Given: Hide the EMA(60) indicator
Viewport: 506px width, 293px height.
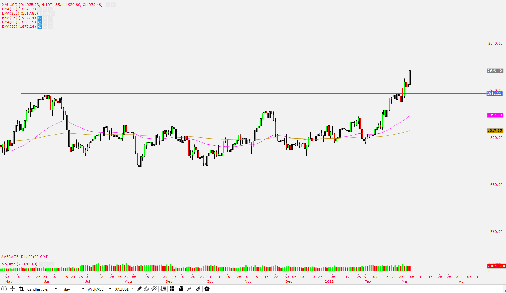Looking at the screenshot, I should pos(40,22).
